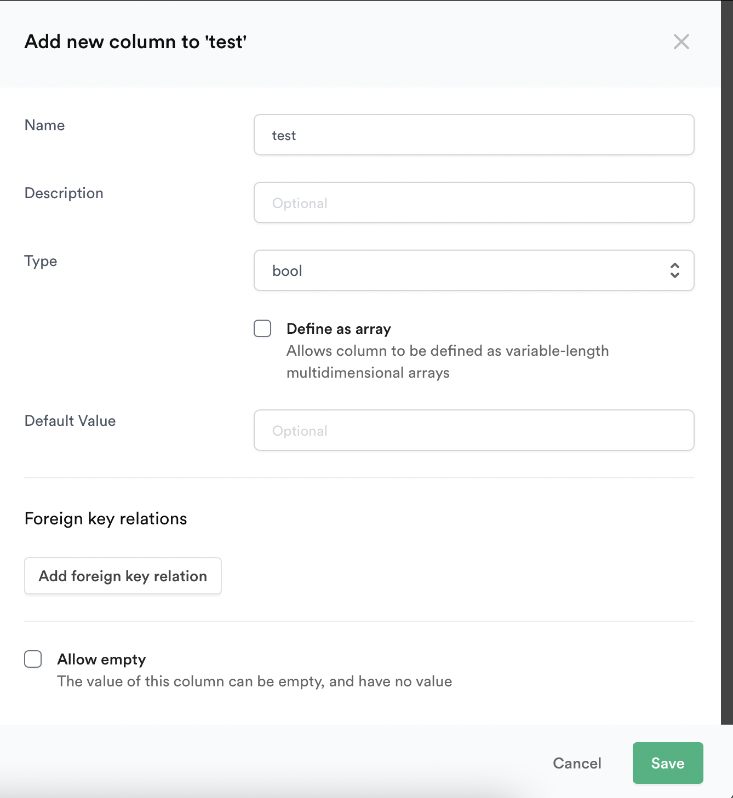Enable the 'Define as array' checkbox
Image resolution: width=733 pixels, height=798 pixels.
tap(262, 328)
